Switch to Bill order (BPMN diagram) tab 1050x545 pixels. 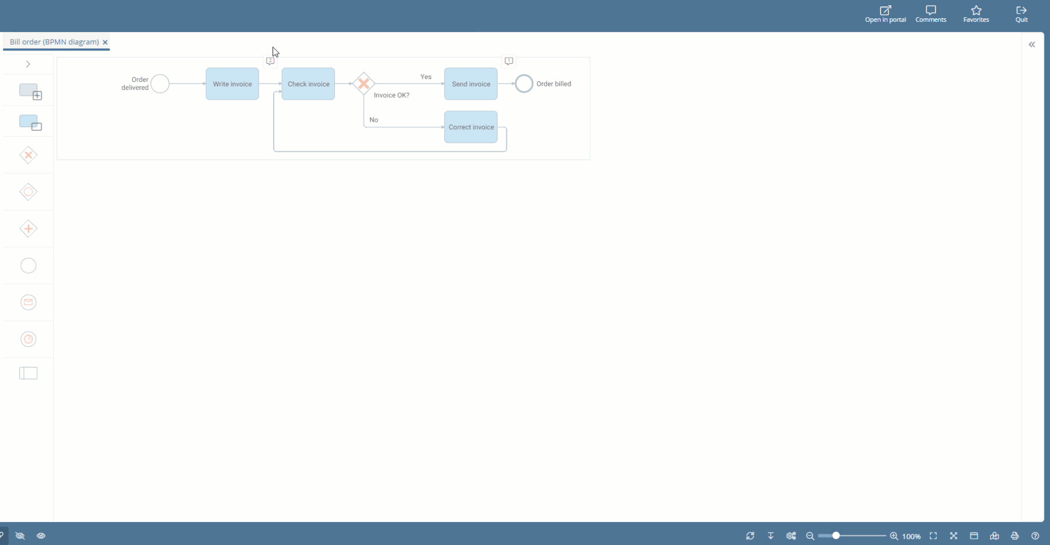tap(54, 42)
